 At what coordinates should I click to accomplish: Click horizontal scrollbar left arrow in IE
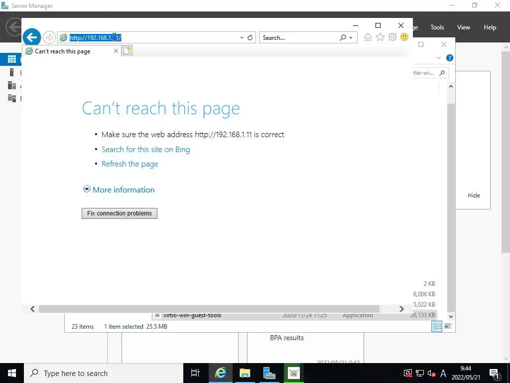(x=32, y=309)
